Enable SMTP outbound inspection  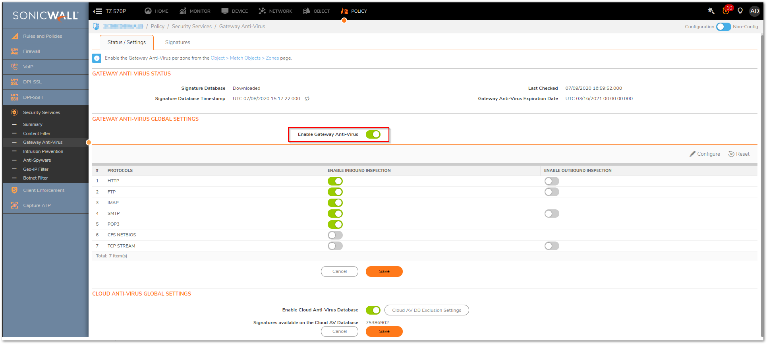(552, 213)
